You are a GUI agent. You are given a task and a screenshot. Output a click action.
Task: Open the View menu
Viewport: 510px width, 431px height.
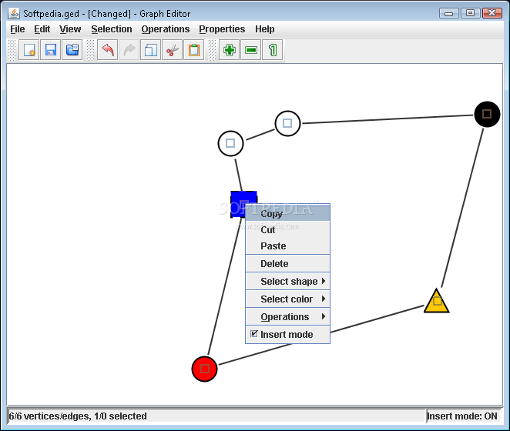click(x=70, y=29)
